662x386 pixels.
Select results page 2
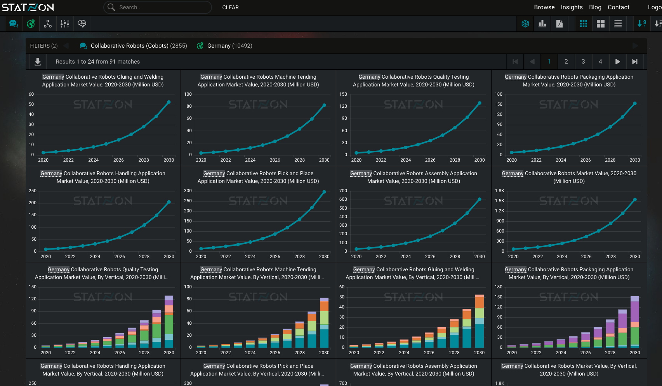tap(566, 62)
